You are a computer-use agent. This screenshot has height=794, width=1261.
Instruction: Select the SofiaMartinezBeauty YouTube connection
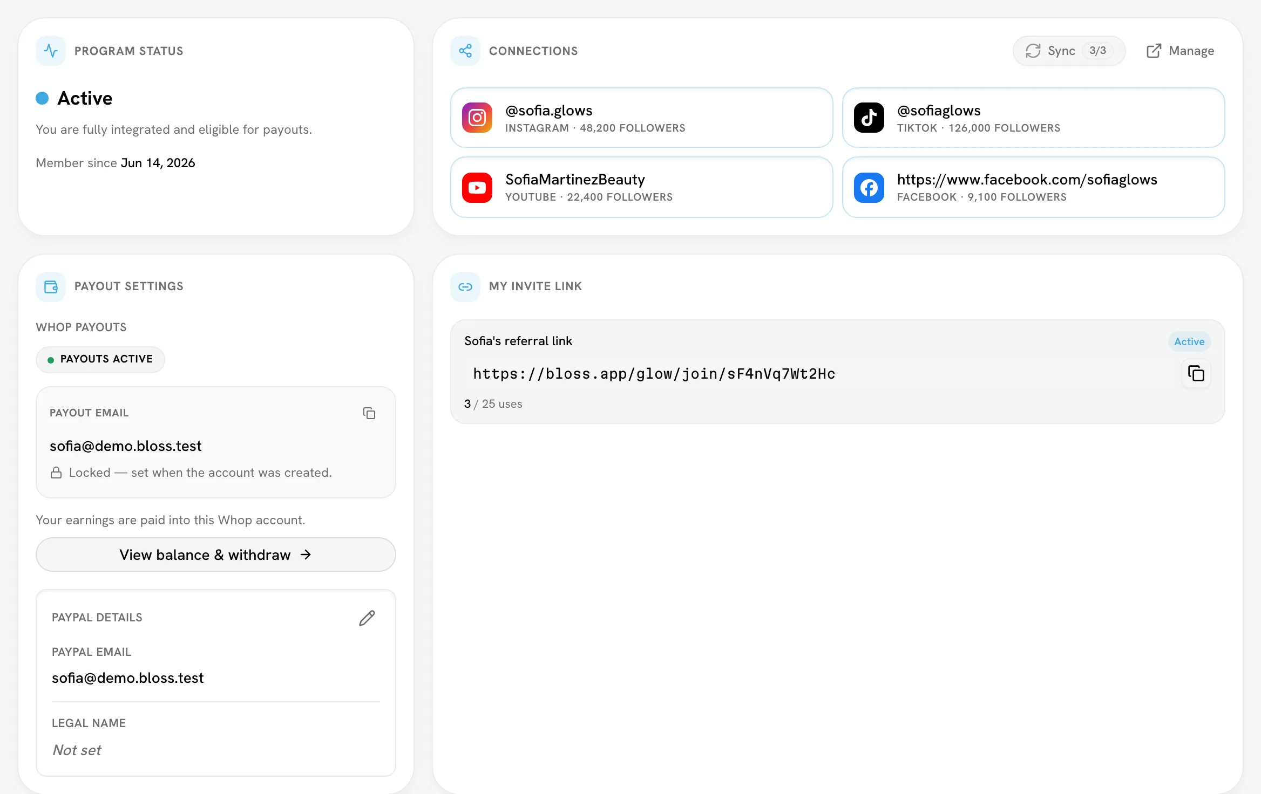(642, 187)
